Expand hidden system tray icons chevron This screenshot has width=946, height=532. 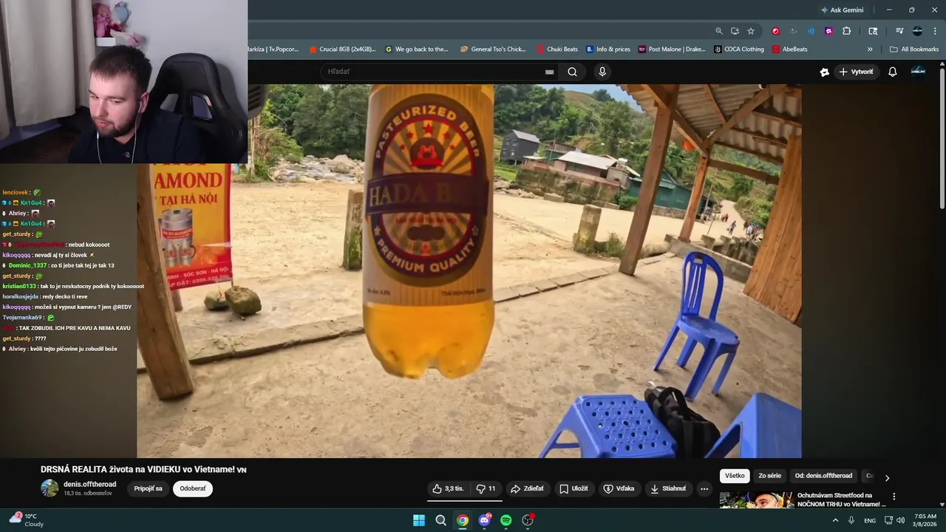pyautogui.click(x=836, y=520)
